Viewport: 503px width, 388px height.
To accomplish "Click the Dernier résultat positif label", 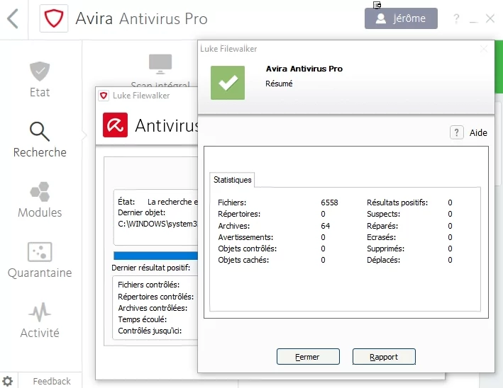I will click(151, 268).
